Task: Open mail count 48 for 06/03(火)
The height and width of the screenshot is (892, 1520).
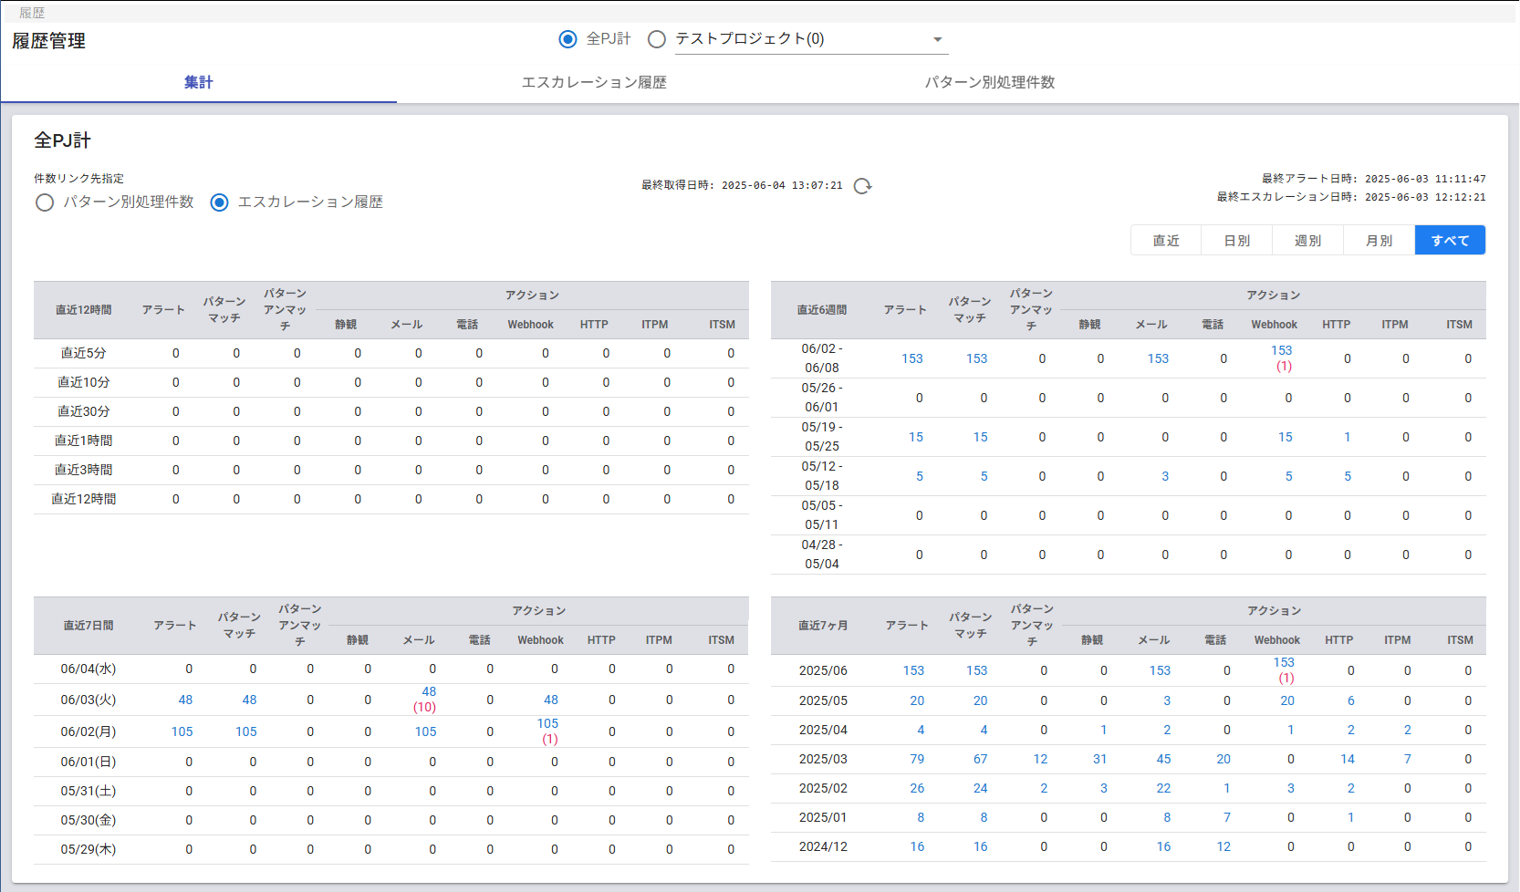Action: pyautogui.click(x=429, y=692)
